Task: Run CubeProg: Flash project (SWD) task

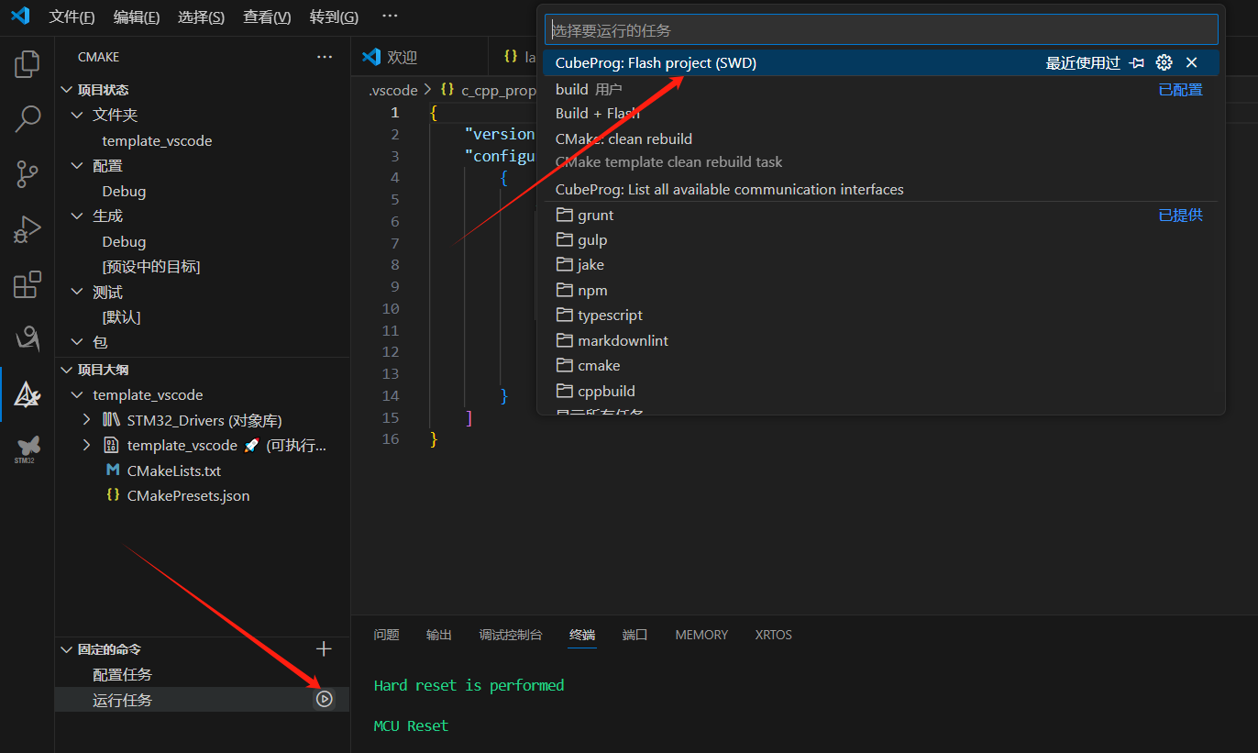Action: pyautogui.click(x=881, y=62)
